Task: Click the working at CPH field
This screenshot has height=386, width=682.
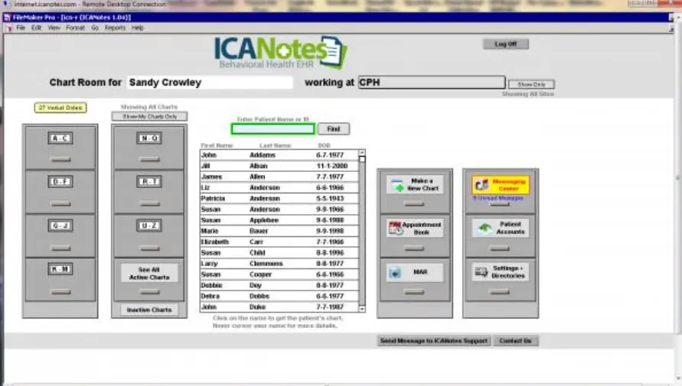Action: pos(432,83)
